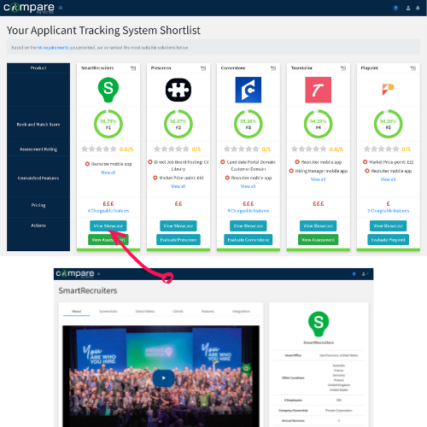427x427 pixels.
Task: Click View Showcase for Teamtailor
Action: point(319,225)
